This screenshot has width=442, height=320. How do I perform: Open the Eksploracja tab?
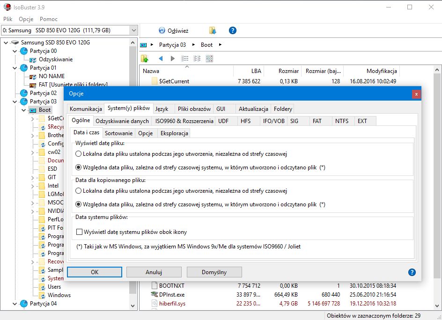point(174,133)
